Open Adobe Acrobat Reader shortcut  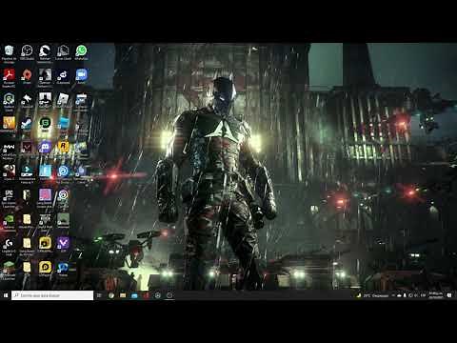click(9, 78)
